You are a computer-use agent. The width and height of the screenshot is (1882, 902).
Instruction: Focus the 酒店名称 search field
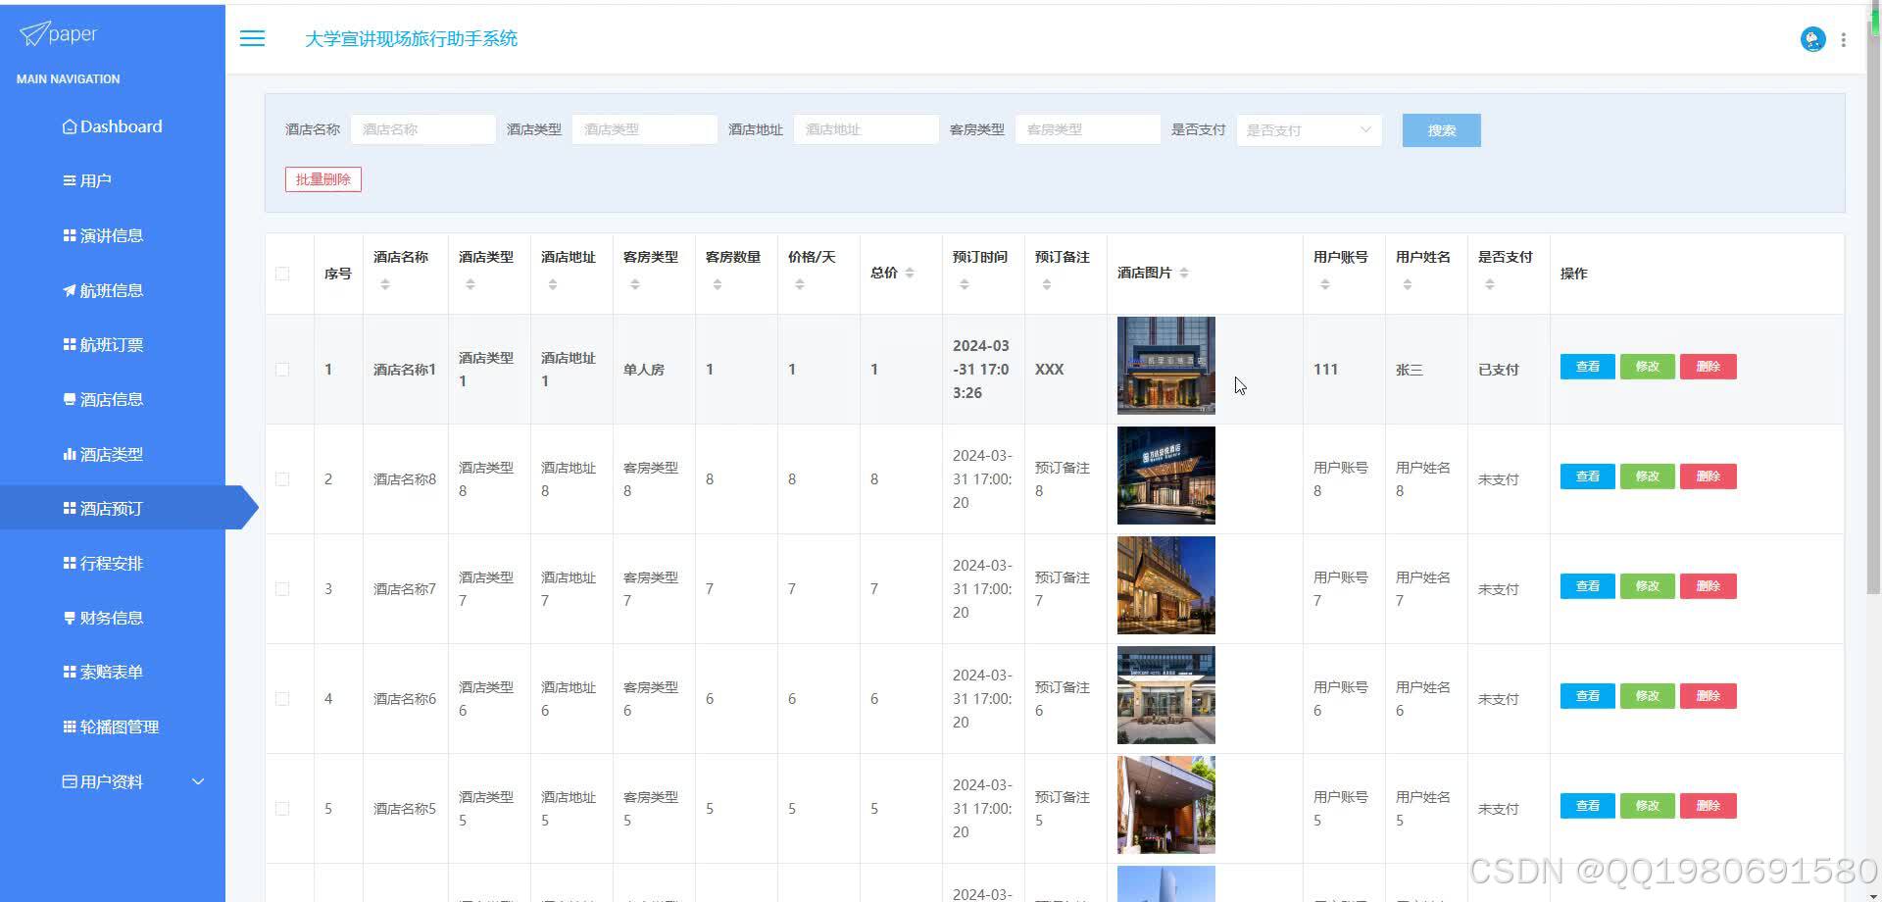pyautogui.click(x=422, y=129)
